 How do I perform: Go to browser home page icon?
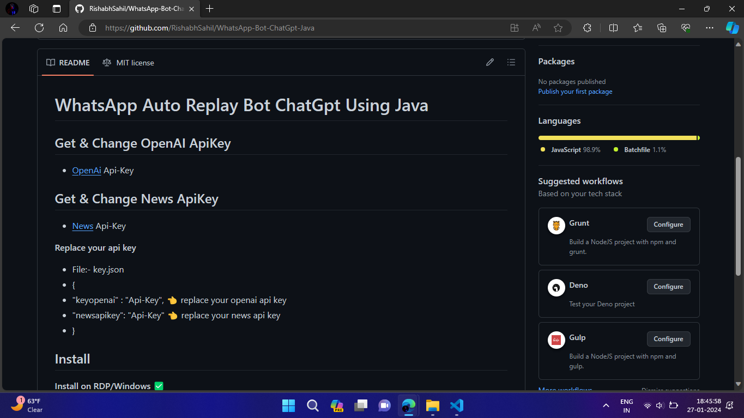[63, 28]
